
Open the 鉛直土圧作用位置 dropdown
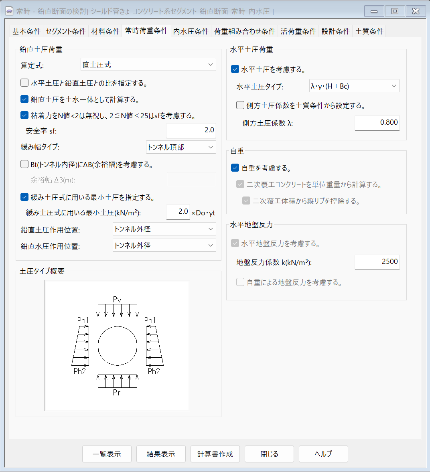pos(164,229)
